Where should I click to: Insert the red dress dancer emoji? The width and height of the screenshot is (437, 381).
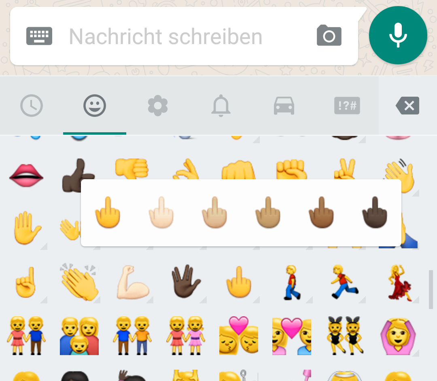coord(399,283)
